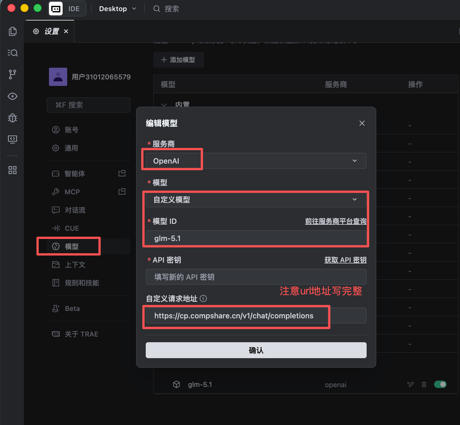460x425 pixels.
Task: Follow the 前往服务商平台查询 link
Action: (336, 221)
